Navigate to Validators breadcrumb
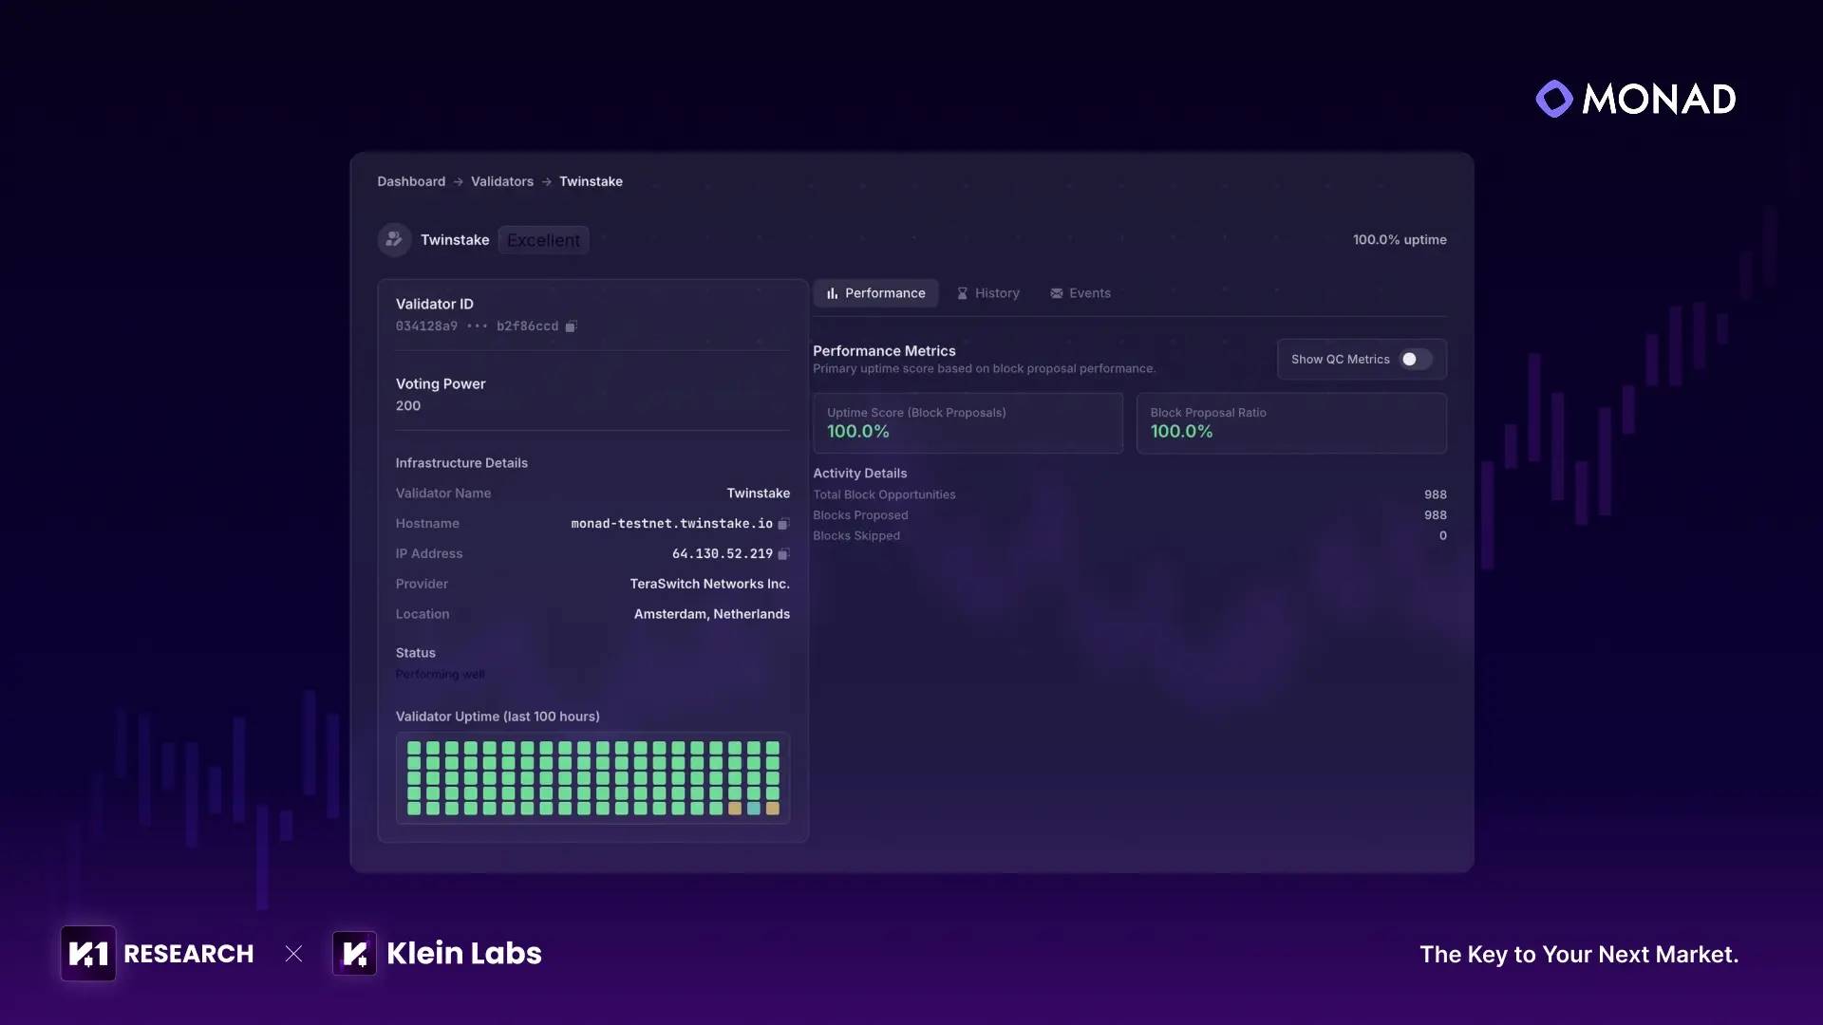The height and width of the screenshot is (1025, 1823). point(501,182)
